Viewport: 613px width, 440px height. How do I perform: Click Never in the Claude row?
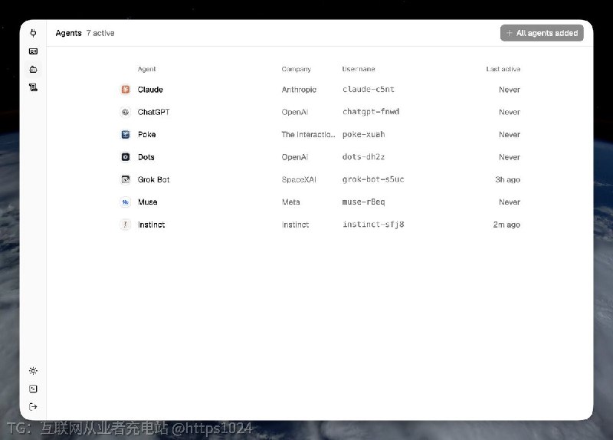(510, 90)
